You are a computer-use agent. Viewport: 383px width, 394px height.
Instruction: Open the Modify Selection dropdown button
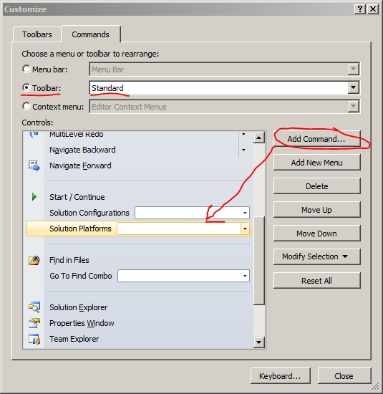pyautogui.click(x=317, y=256)
